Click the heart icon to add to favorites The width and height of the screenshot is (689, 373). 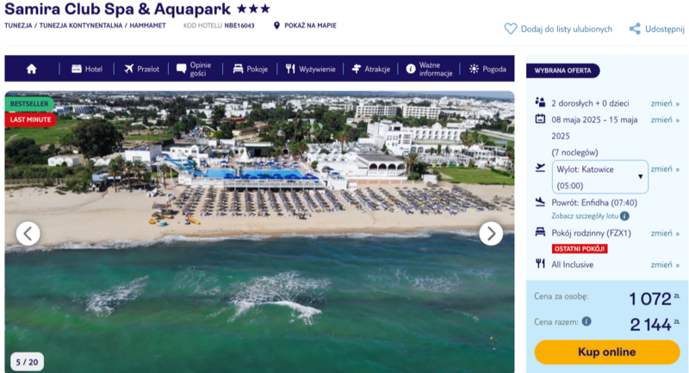510,29
